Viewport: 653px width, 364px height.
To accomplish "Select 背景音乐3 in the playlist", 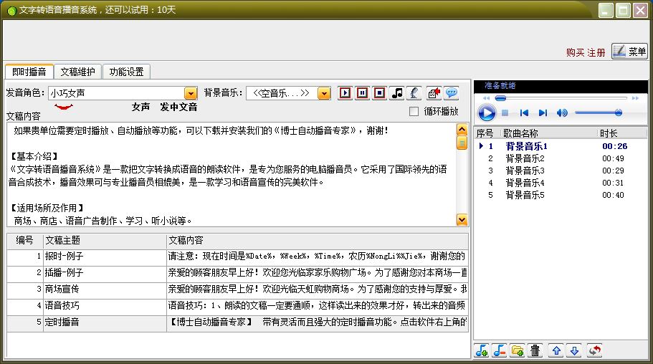I will (560, 171).
